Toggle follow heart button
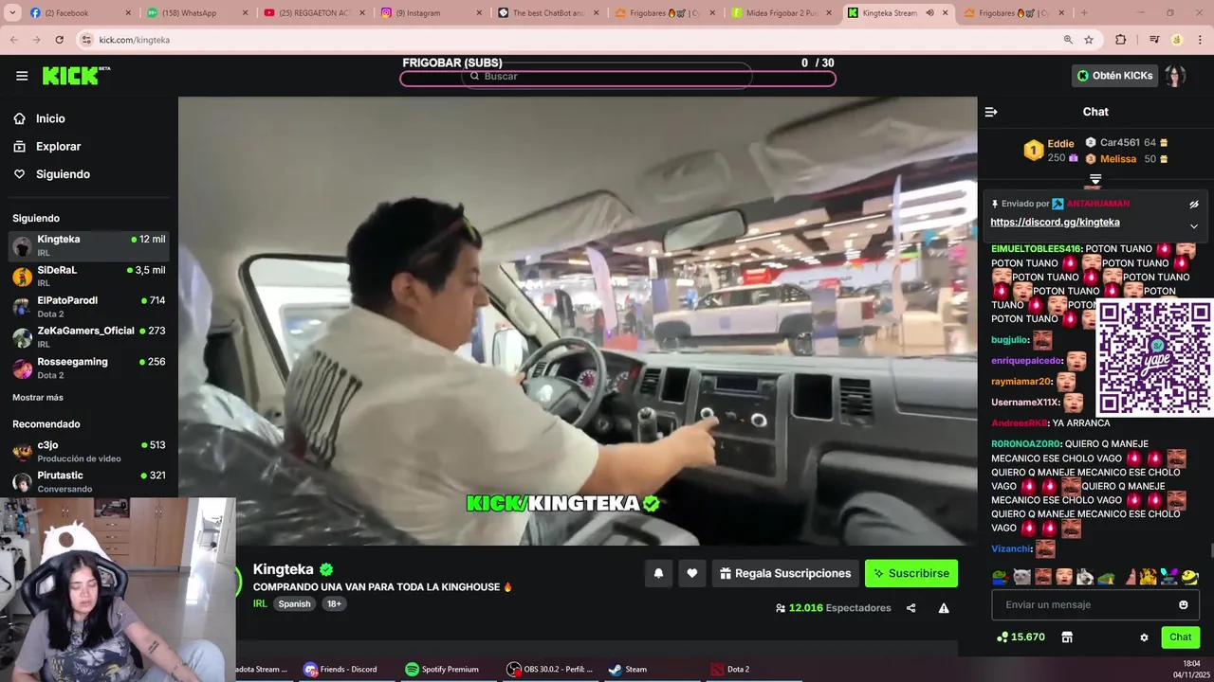Viewport: 1214px width, 682px height. point(692,573)
